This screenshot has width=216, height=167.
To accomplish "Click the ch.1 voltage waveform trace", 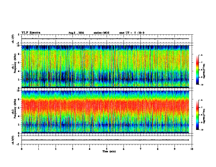I will tap(105, 39).
